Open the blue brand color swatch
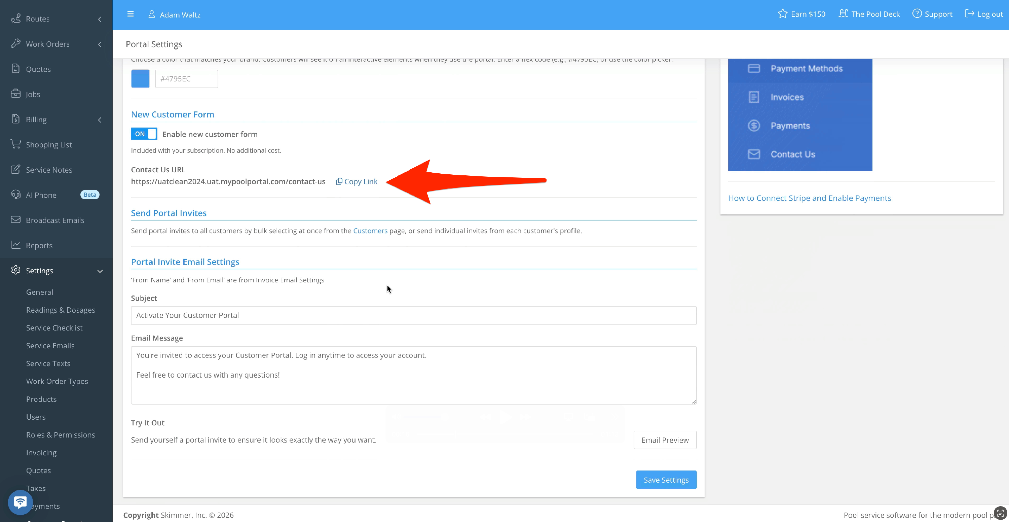 [140, 79]
